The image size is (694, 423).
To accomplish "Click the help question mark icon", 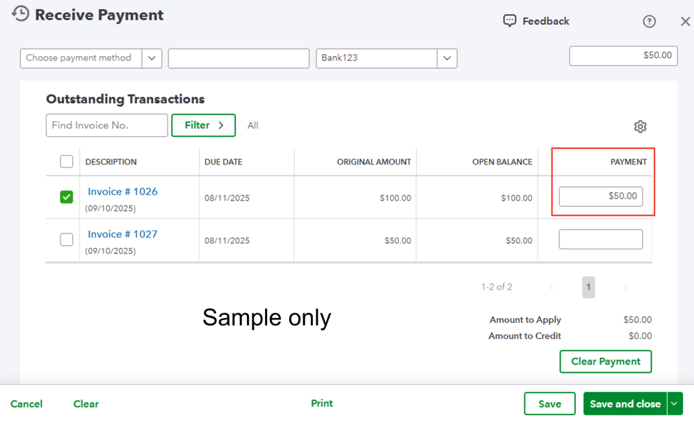I will tap(649, 22).
